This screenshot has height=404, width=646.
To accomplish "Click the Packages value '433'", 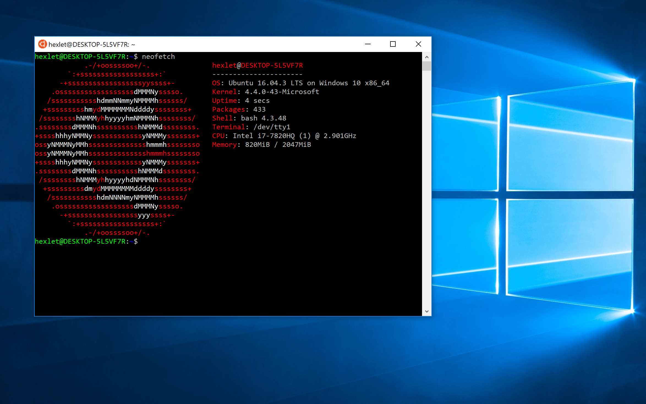I will pyautogui.click(x=259, y=109).
